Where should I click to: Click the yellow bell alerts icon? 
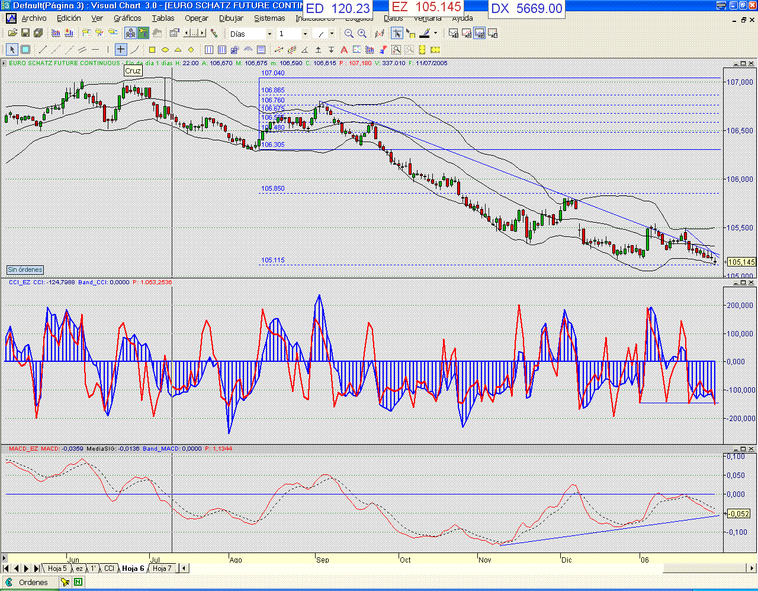65,582
